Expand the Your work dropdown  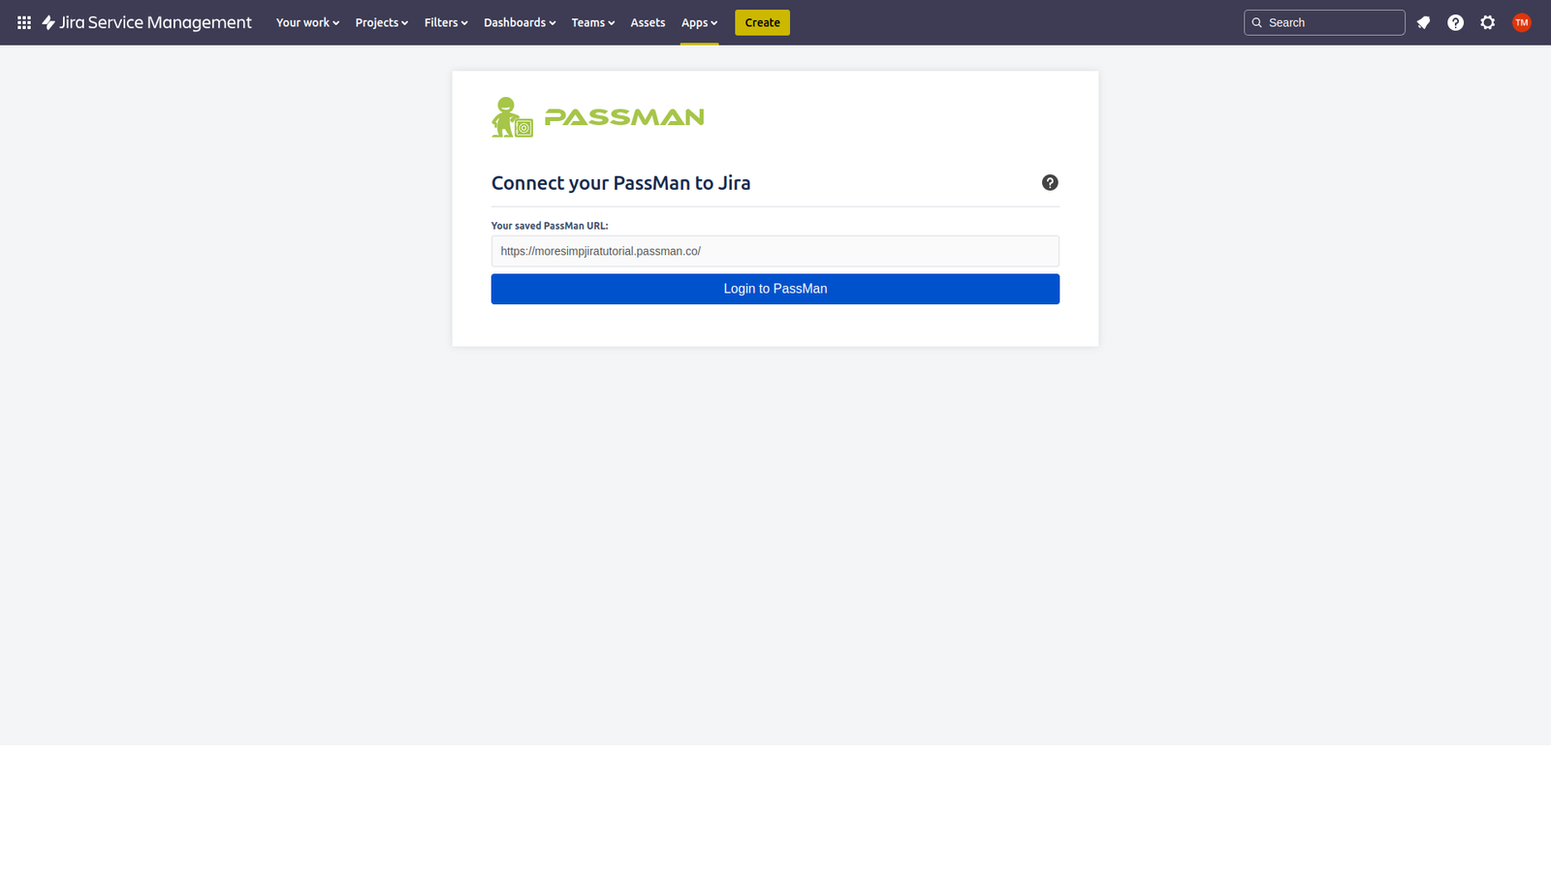tap(307, 22)
